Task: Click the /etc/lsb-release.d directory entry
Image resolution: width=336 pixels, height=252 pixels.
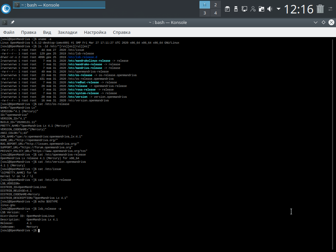Action: pyautogui.click(x=82, y=57)
